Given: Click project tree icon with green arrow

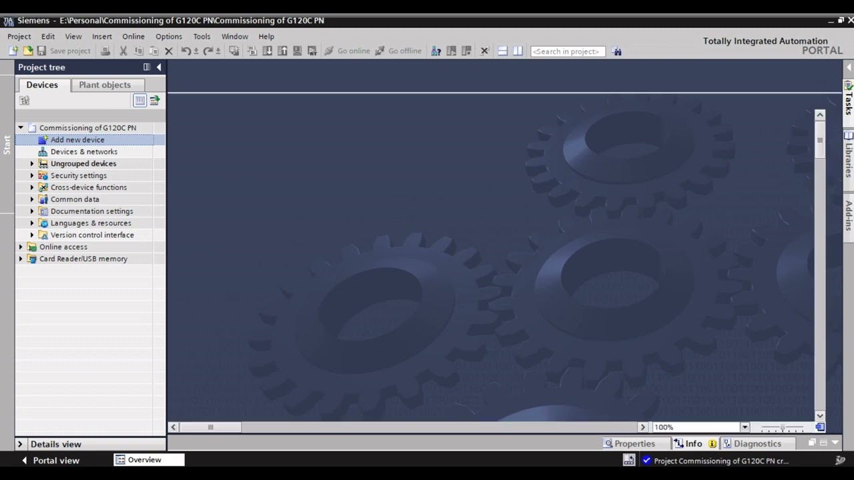Looking at the screenshot, I should point(155,101).
